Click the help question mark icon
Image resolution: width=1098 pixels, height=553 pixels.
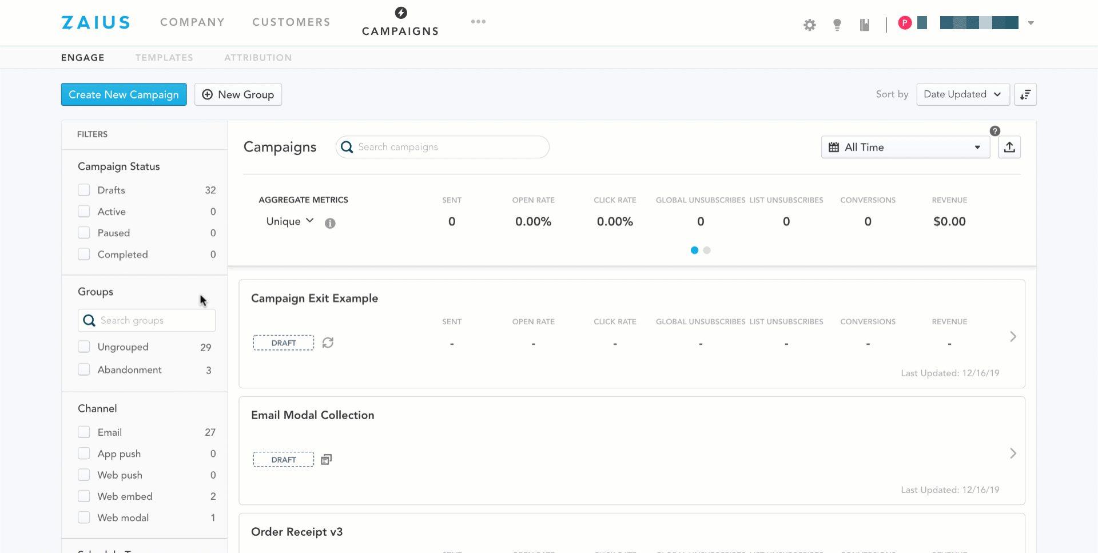[x=995, y=131]
